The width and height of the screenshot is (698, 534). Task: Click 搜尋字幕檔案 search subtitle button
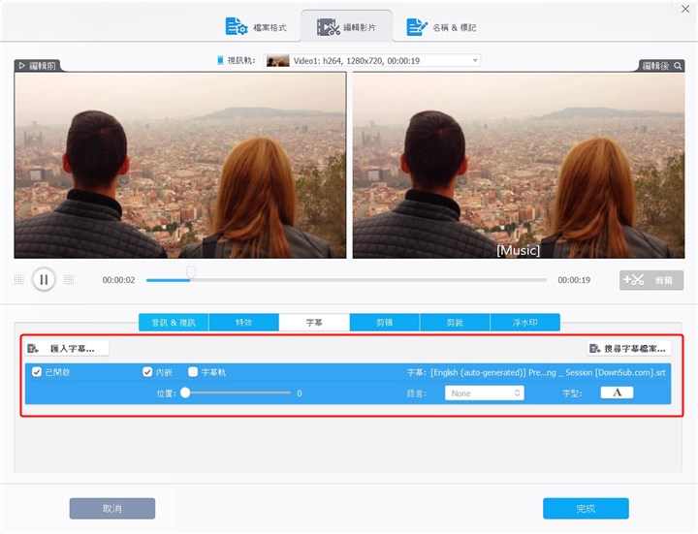pos(629,349)
